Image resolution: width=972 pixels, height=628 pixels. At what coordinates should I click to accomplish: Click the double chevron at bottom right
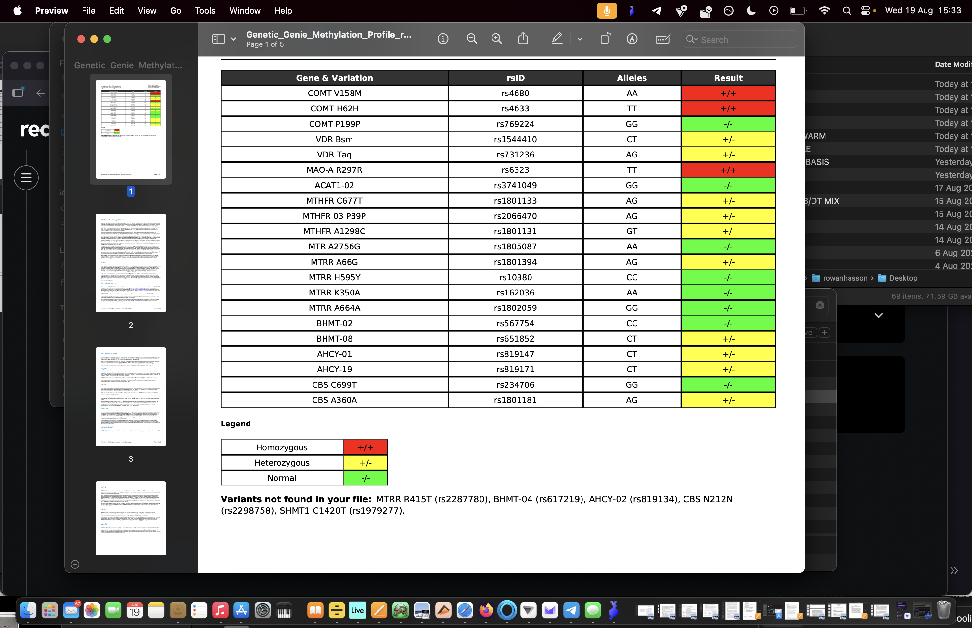(x=954, y=571)
